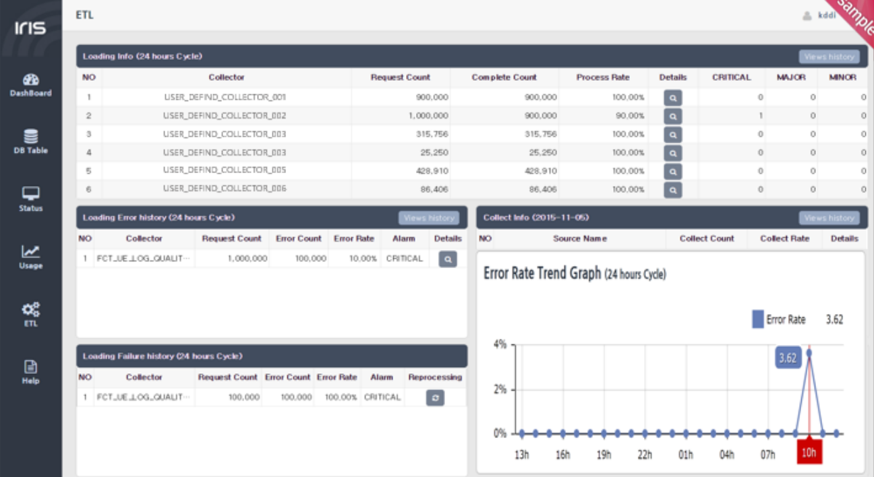Click Views history in Loading Error history
The image size is (874, 477).
pyautogui.click(x=429, y=218)
